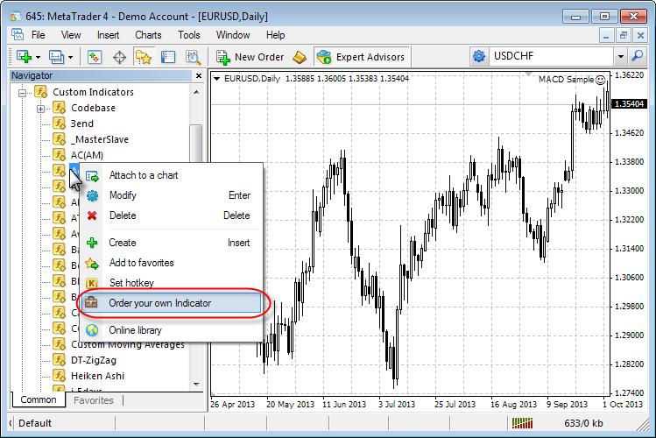Select the 3end indicator
This screenshot has height=438, width=656.
point(82,124)
